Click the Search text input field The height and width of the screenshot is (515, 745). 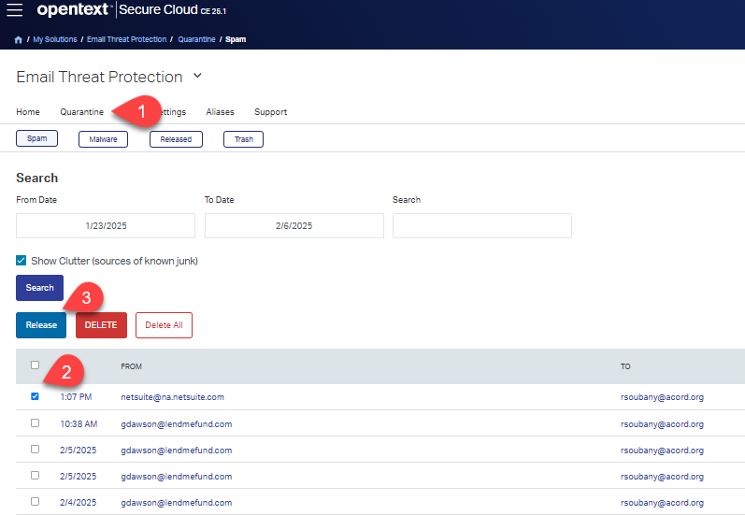pos(481,226)
